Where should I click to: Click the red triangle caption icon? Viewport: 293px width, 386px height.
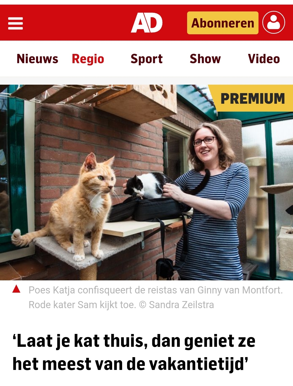coord(16,289)
